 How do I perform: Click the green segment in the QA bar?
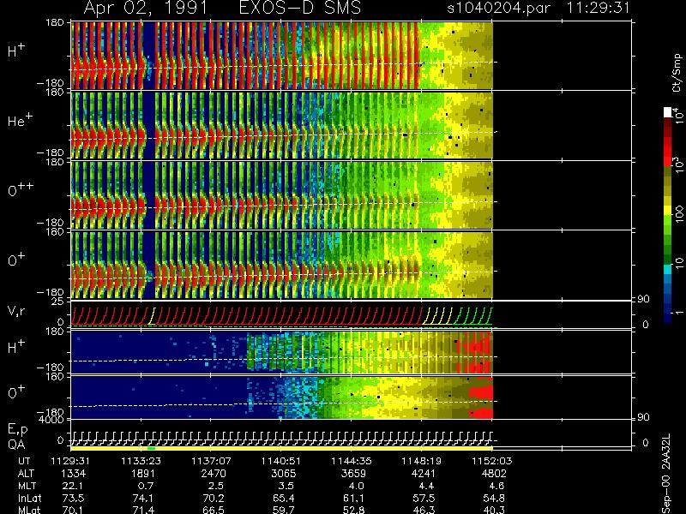(152, 448)
